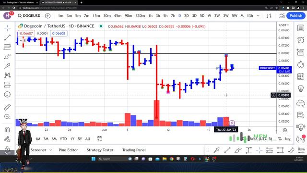Click the user profile avatar

[x=7, y=16]
